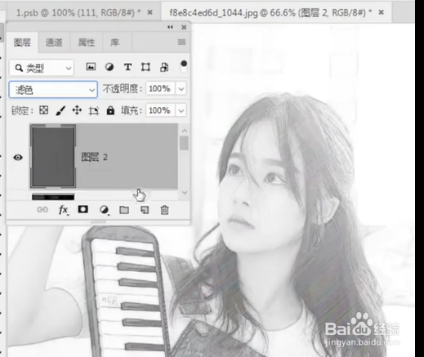Toggle the layer filtering on/off switch

pos(184,67)
